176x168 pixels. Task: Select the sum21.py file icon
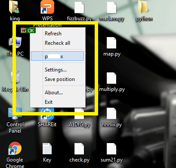pyautogui.click(x=111, y=149)
